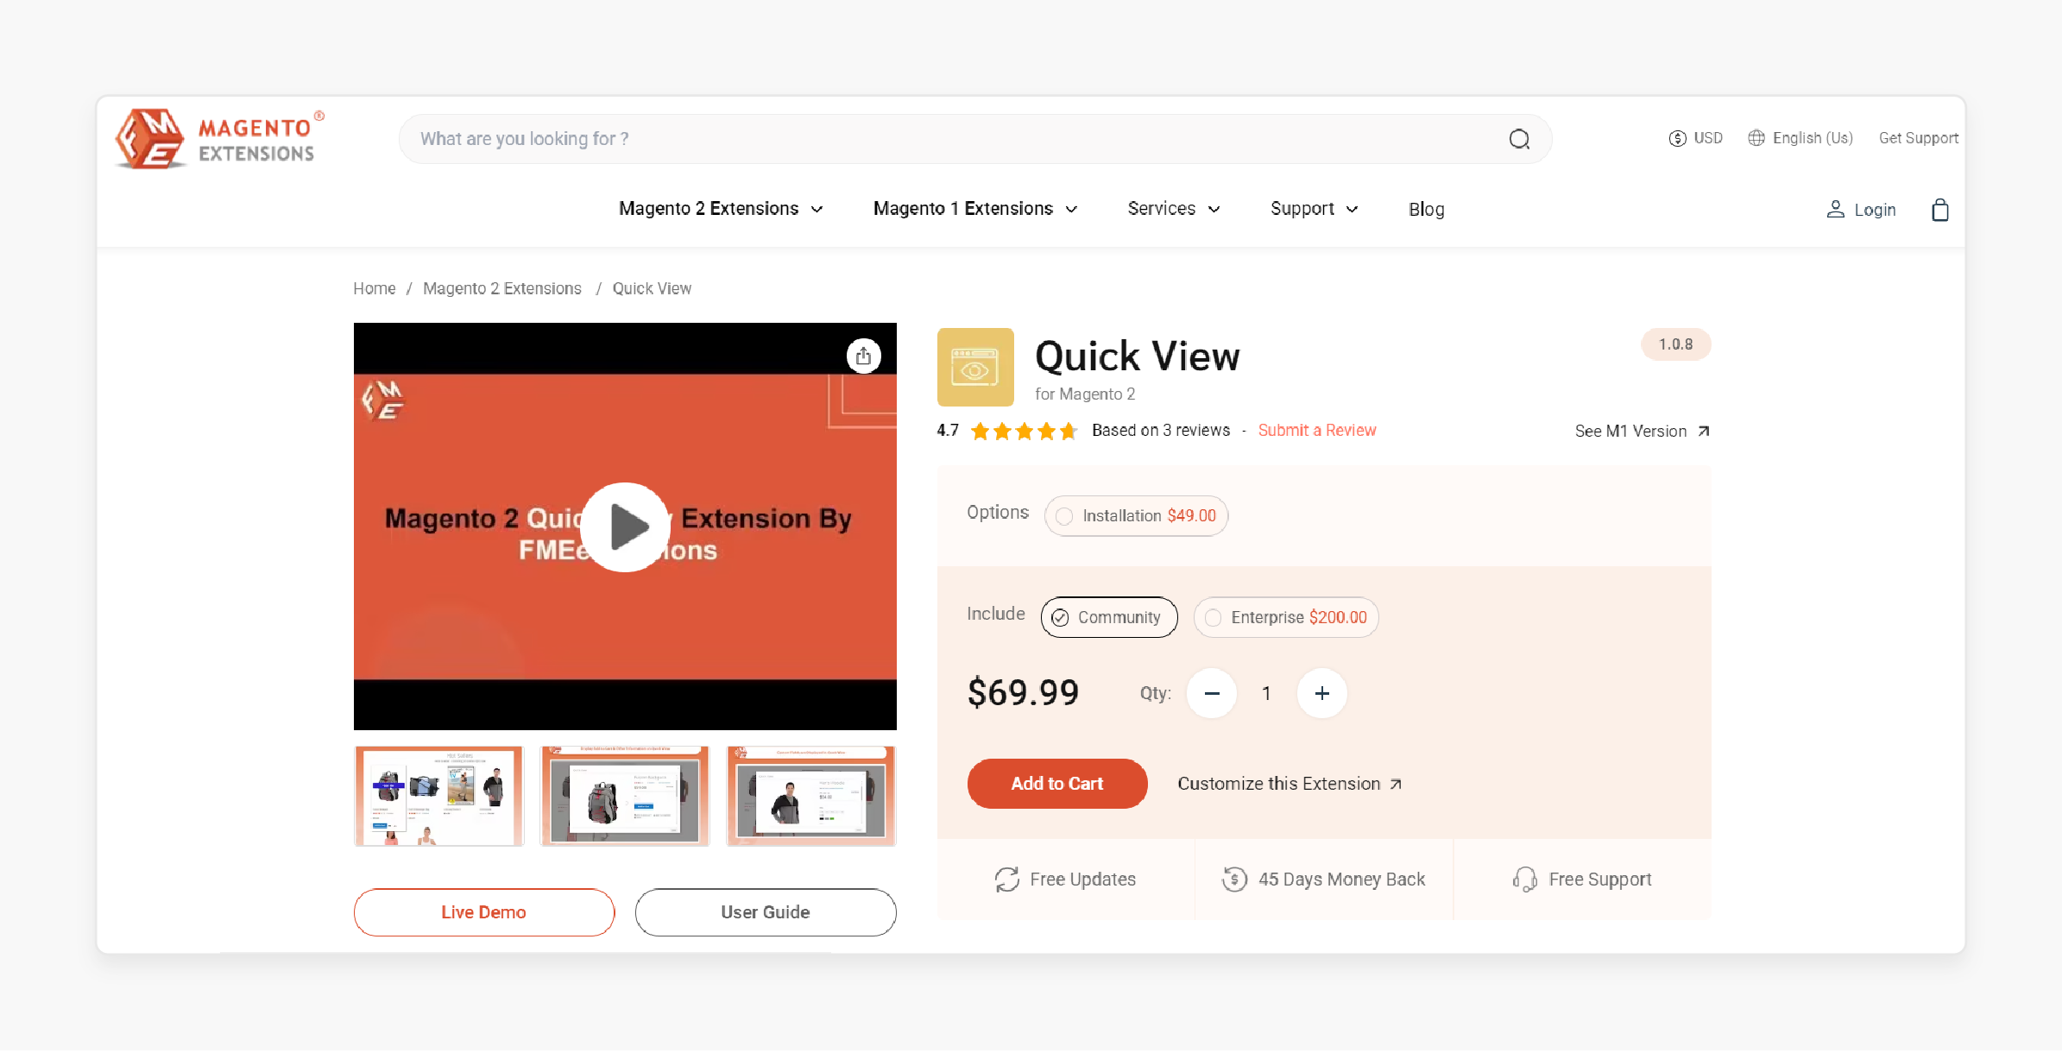This screenshot has width=2062, height=1053.
Task: Go to Home breadcrumb
Action: click(x=374, y=288)
